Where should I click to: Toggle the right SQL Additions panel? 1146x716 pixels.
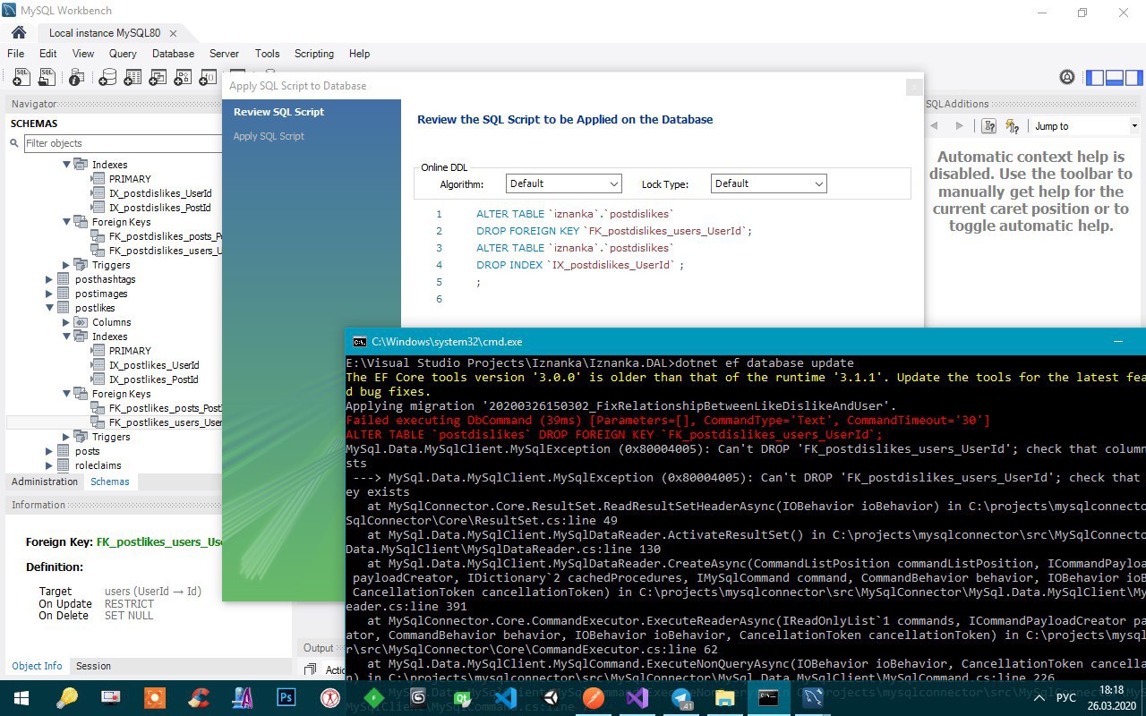click(x=1133, y=78)
